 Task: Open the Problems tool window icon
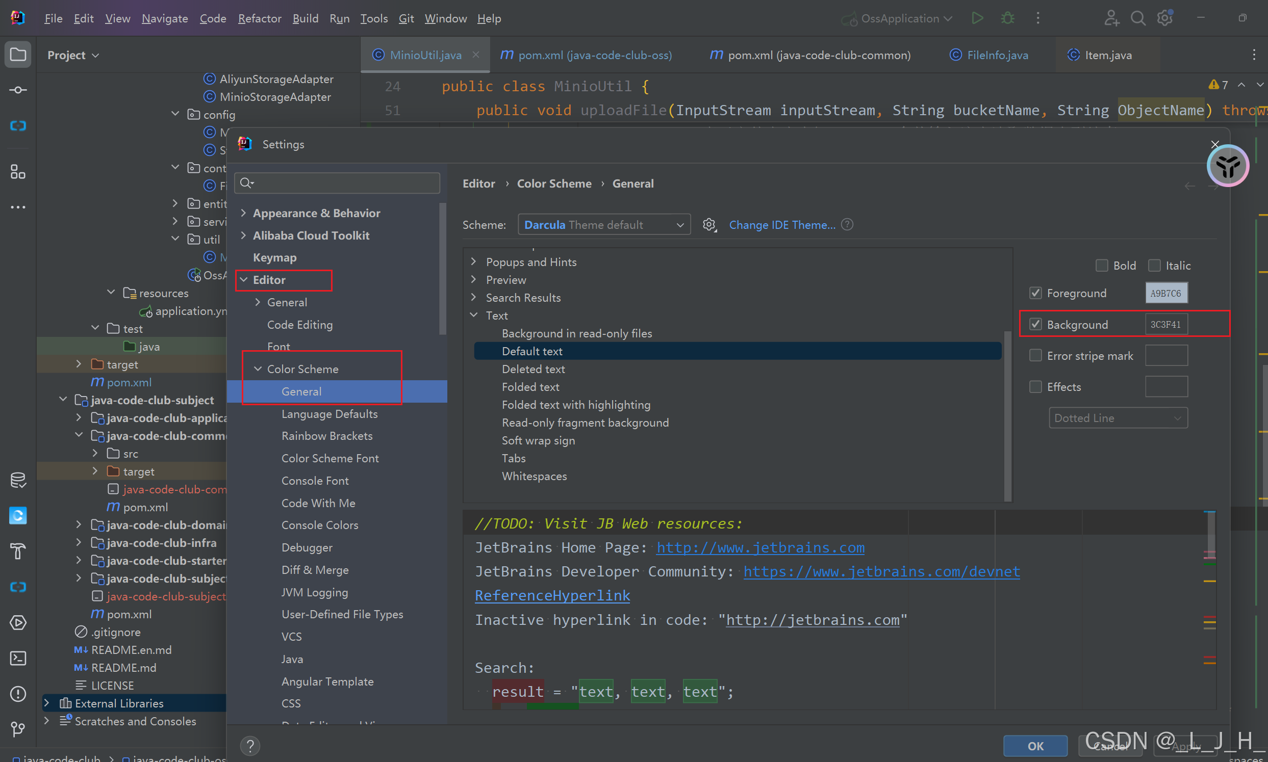(18, 694)
